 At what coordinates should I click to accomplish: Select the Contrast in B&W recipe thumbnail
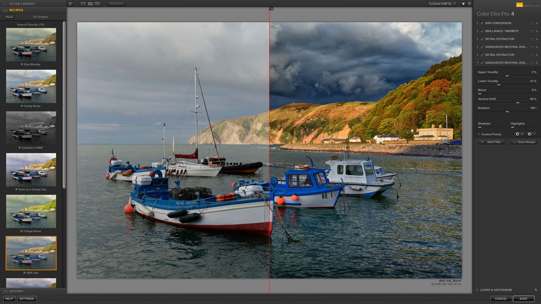pos(31,128)
